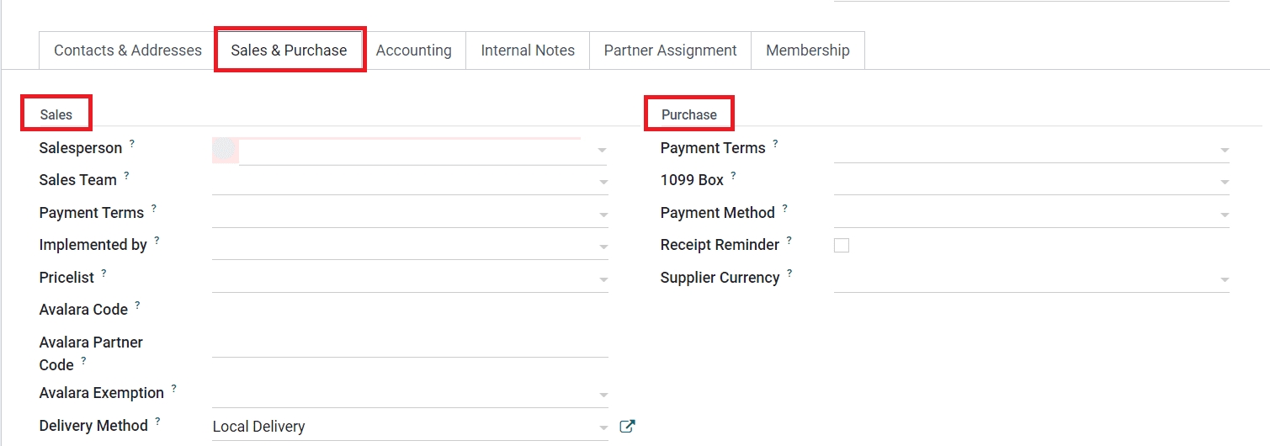Show help for Supplier Currency field
This screenshot has height=446, width=1270.
click(x=790, y=273)
